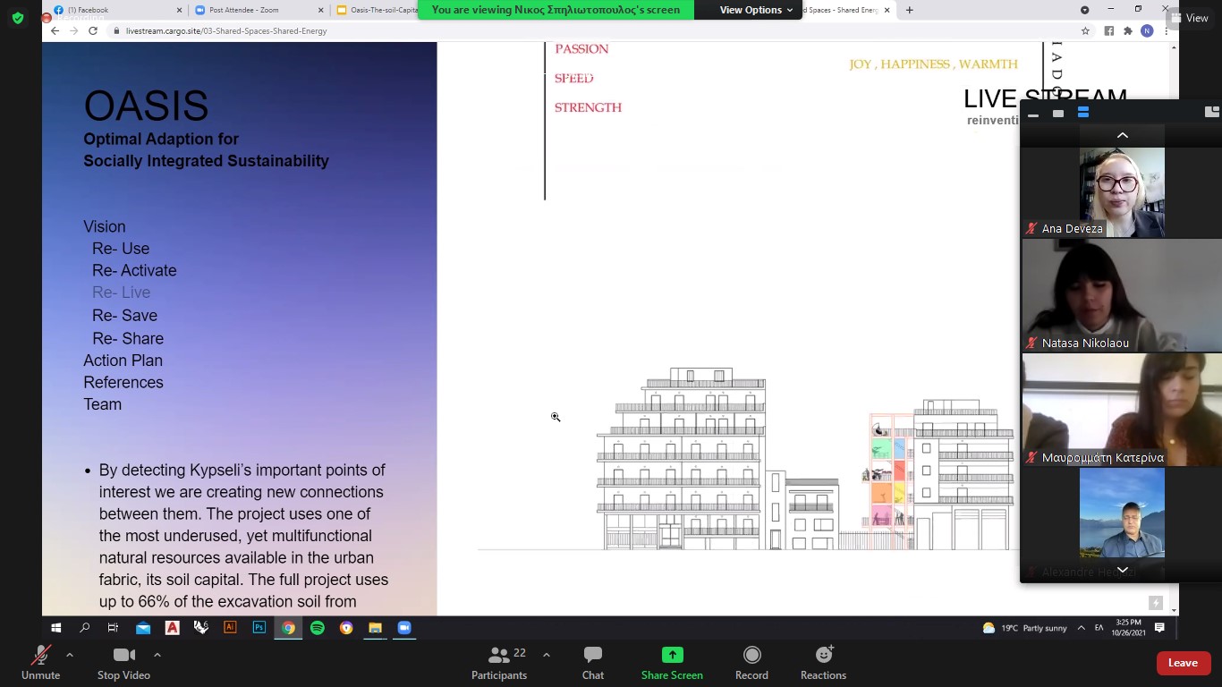Viewport: 1222px width, 687px height.
Task: Select Natasa Nikolaou's video thumbnail
Action: click(1122, 295)
